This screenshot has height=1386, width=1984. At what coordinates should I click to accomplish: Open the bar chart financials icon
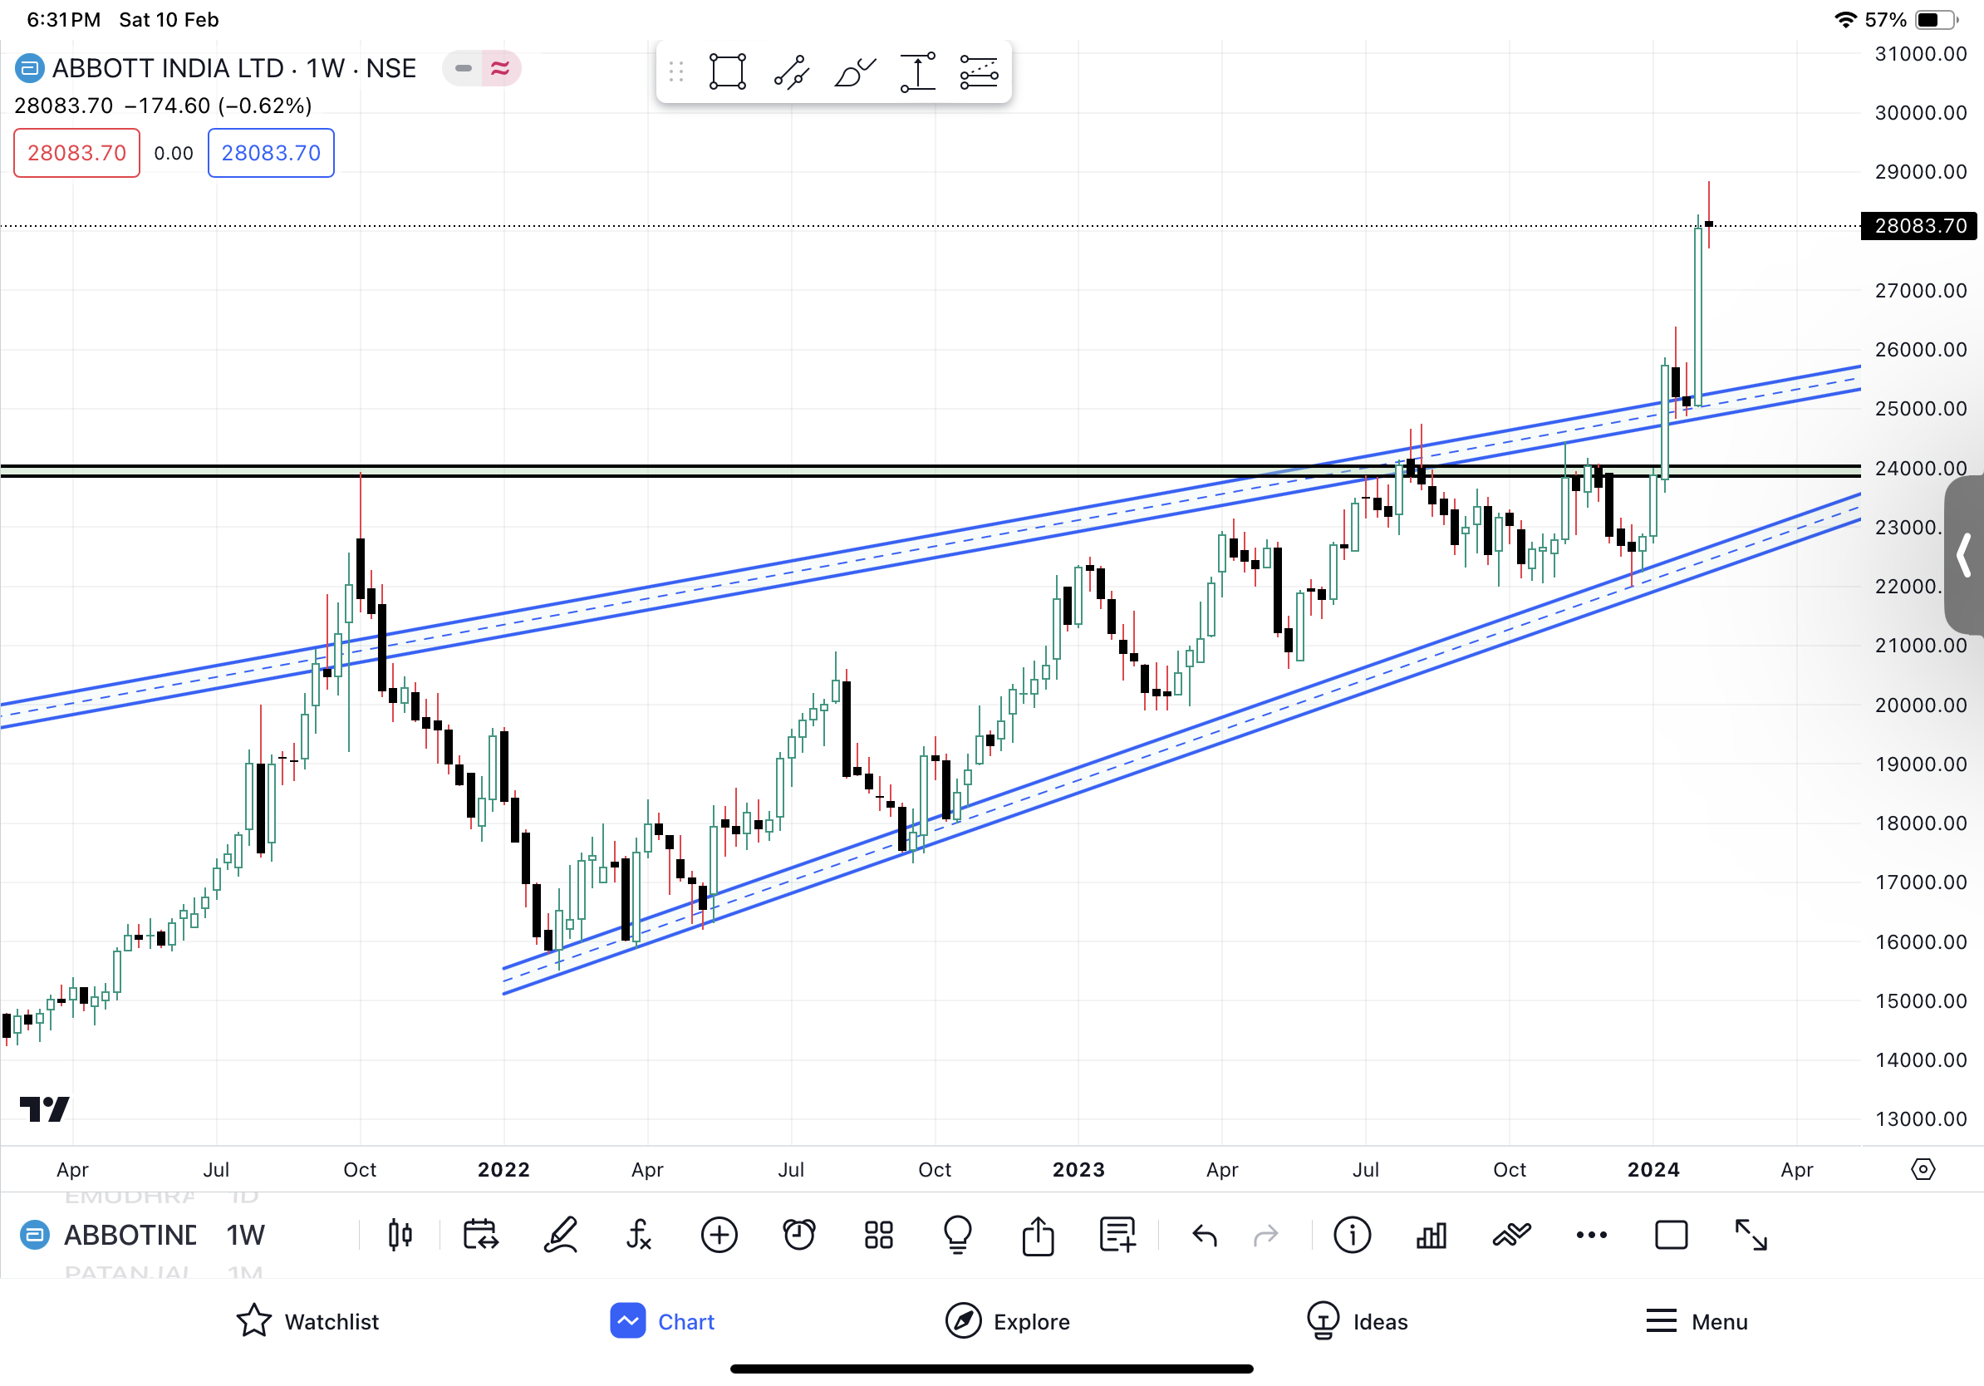[x=1431, y=1236]
